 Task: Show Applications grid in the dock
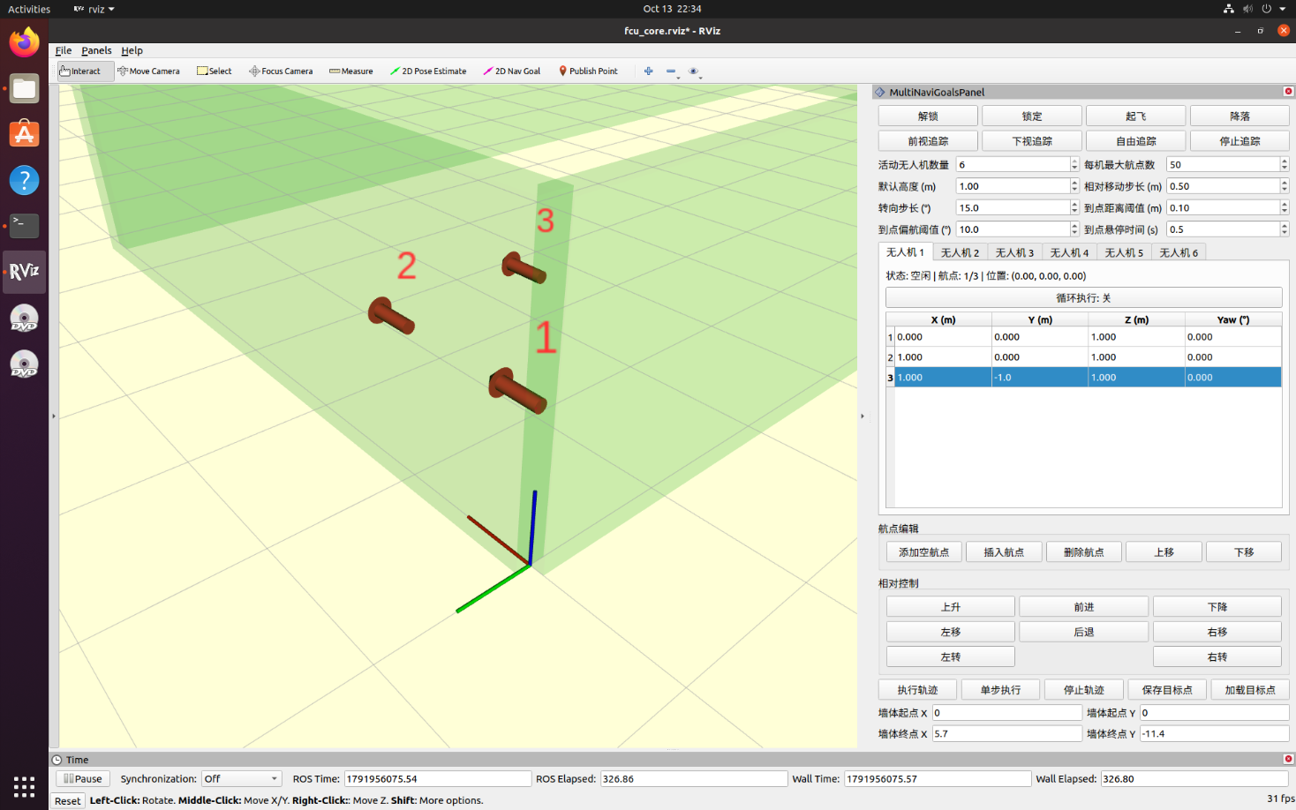click(25, 786)
